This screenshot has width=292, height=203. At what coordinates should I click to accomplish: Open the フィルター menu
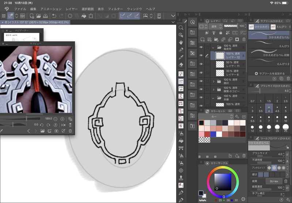pos(115,8)
